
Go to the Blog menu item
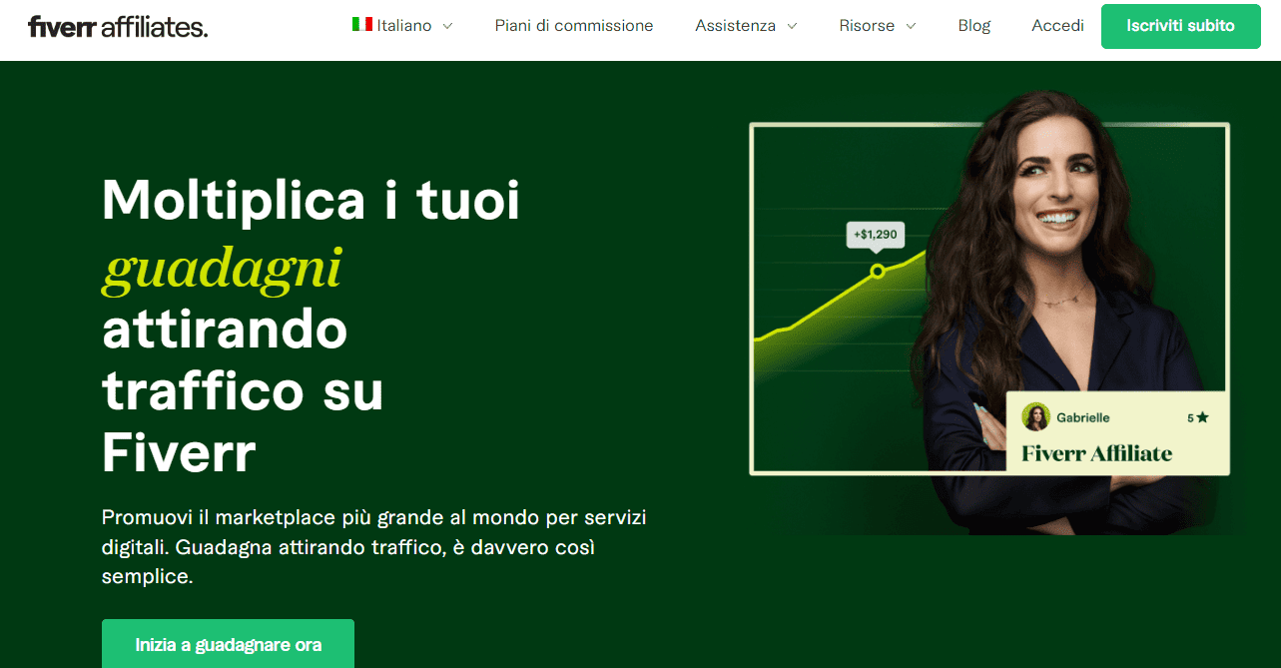click(x=974, y=26)
